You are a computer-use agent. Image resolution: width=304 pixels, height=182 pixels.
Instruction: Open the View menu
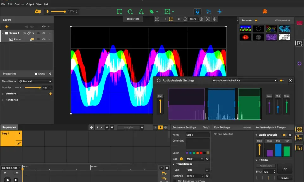[x=39, y=4]
